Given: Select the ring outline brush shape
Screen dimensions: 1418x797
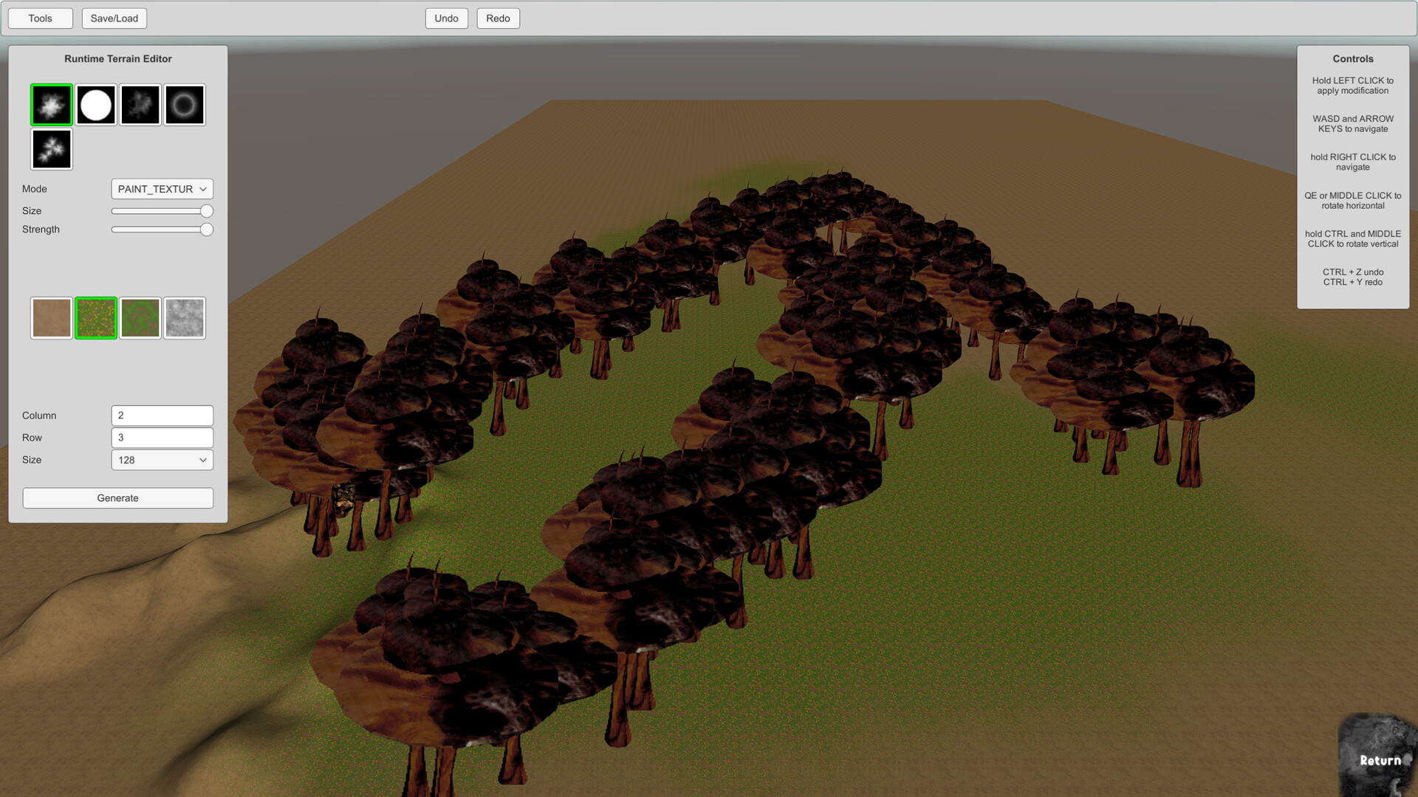Looking at the screenshot, I should (184, 104).
